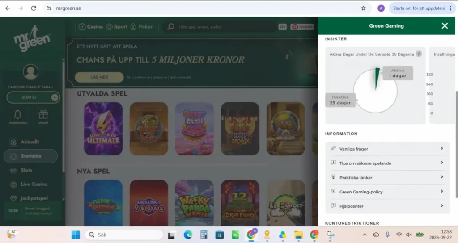
Task: Open notifications bell icon
Action: [18, 114]
